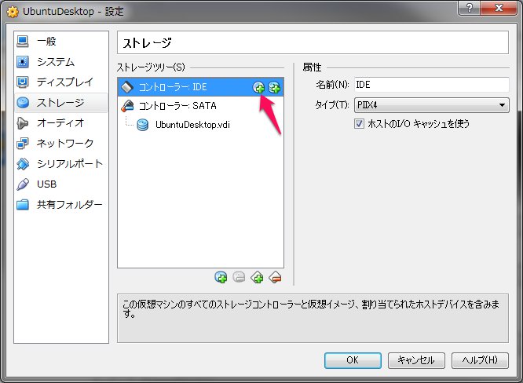Image resolution: width=523 pixels, height=383 pixels.
Task: Select the コントローラー: IDE row
Action: (200, 87)
